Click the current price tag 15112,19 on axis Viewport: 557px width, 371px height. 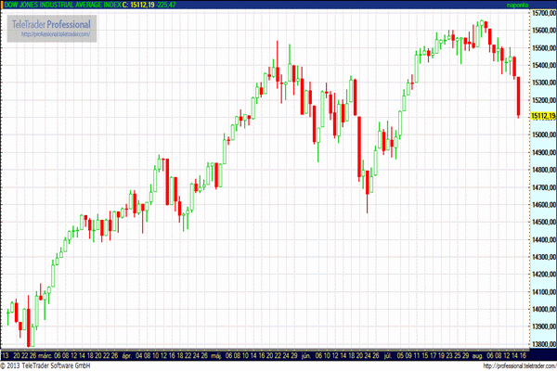click(541, 116)
